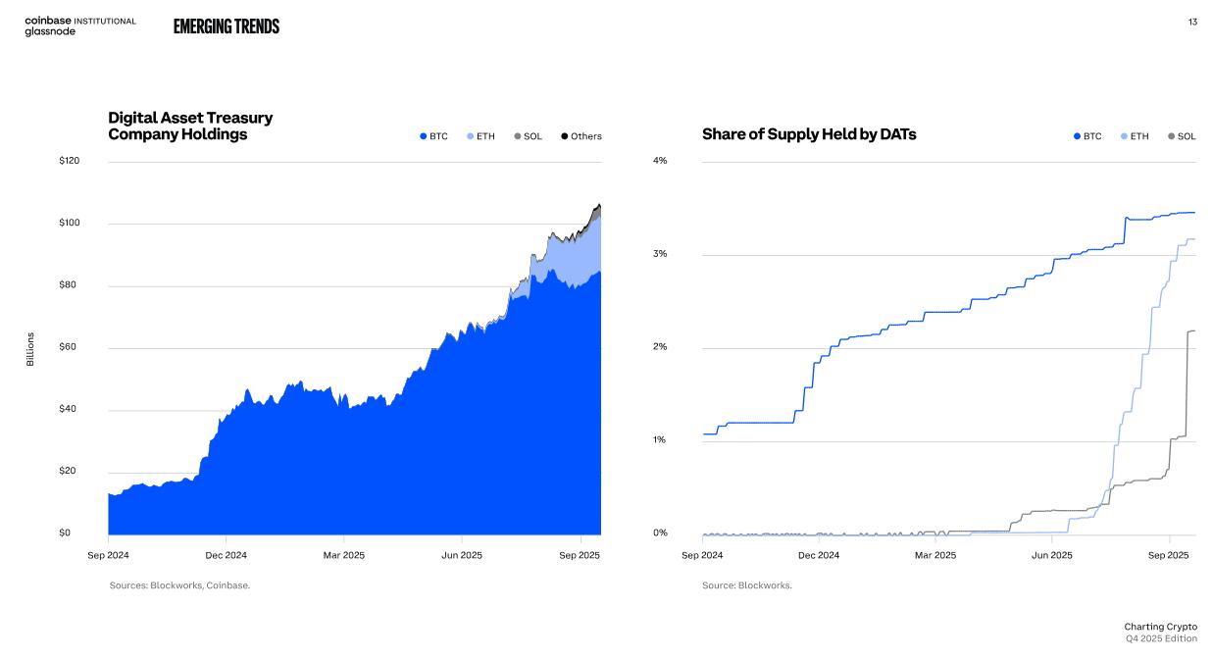The width and height of the screenshot is (1212, 660).
Task: Click the SOL legend dot in Holdings chart
Action: (517, 136)
